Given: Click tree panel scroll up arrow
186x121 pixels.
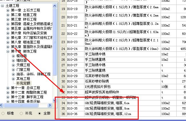Looking at the screenshot, I should (55, 6).
